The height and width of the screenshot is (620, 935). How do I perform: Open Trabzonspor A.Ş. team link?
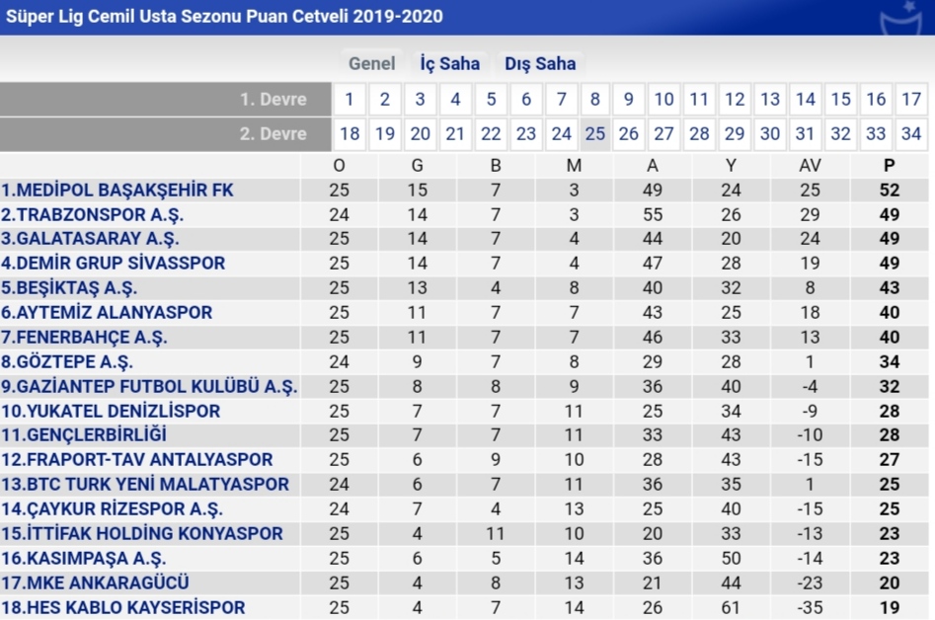coord(93,215)
